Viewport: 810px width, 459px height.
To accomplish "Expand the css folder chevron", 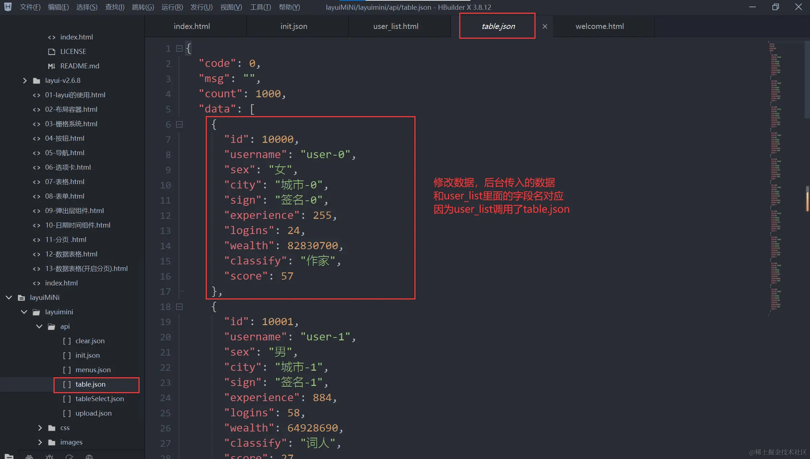I will 40,428.
